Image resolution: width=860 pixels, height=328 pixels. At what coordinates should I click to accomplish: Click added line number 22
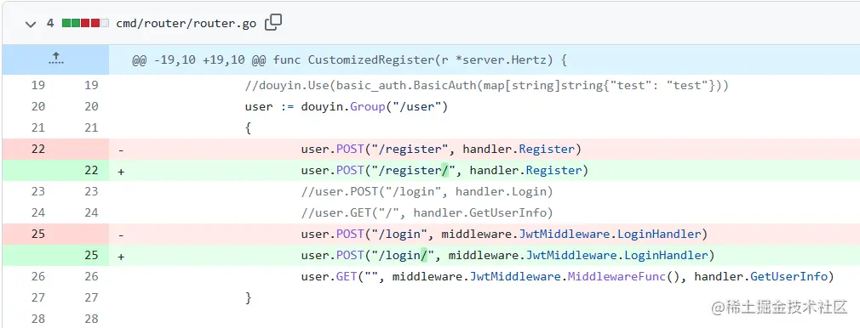(91, 170)
